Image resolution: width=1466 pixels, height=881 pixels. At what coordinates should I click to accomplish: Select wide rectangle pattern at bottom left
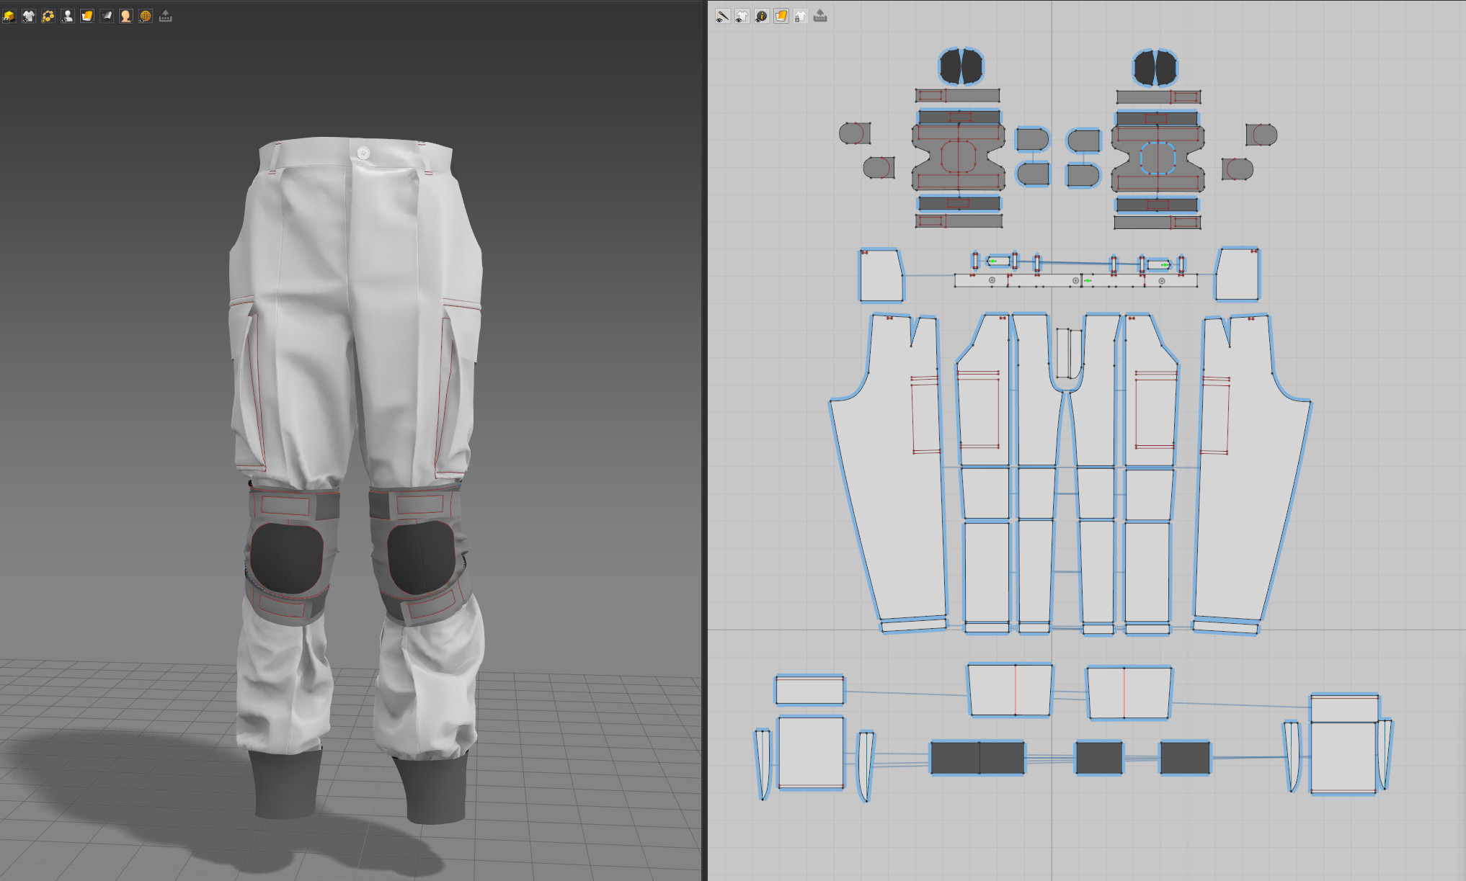tap(809, 690)
